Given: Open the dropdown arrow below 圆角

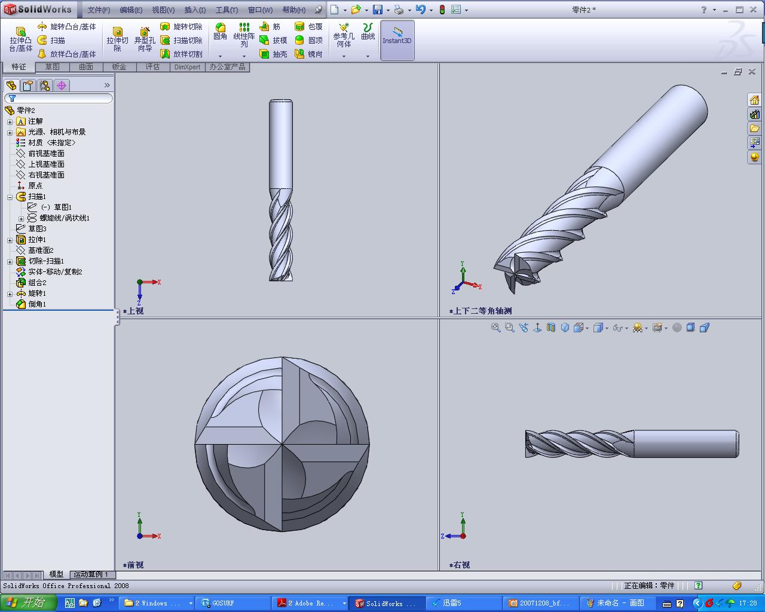Looking at the screenshot, I should tap(221, 56).
